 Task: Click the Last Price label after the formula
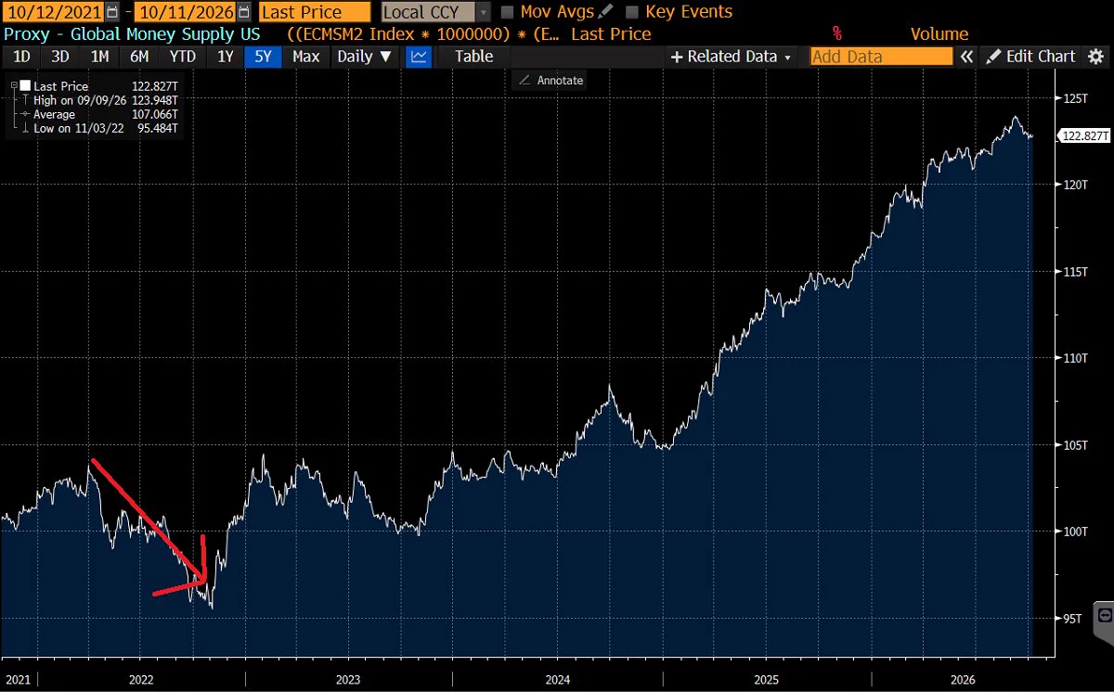point(611,34)
